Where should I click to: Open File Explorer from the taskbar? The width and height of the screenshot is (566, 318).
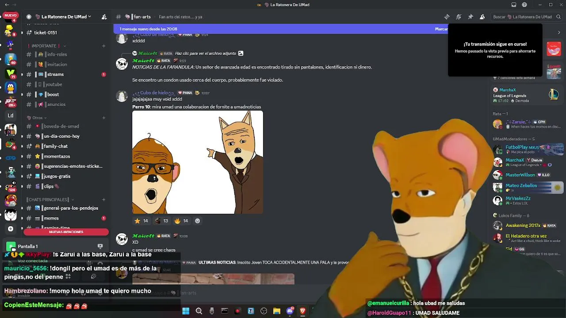coord(277,311)
